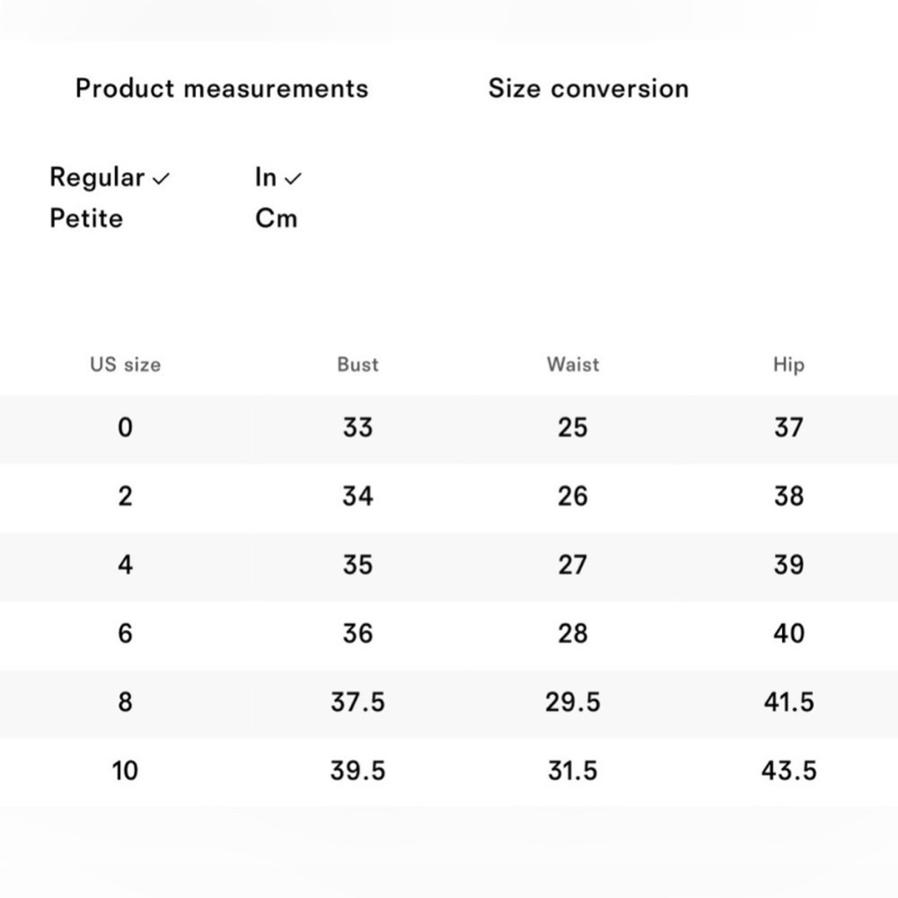
Task: Select the Petite fit option
Action: coord(86,218)
